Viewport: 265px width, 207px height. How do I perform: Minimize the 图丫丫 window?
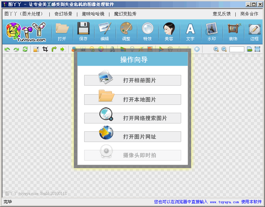pos(248,4)
